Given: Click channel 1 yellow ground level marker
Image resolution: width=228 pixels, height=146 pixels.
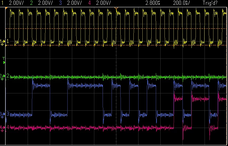Looking at the screenshot, I should [2, 42].
